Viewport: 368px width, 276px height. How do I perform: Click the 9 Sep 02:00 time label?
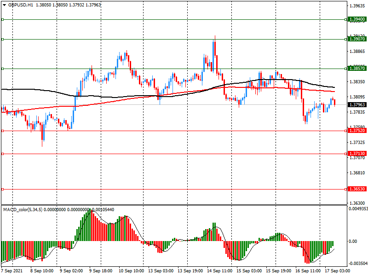point(71,271)
